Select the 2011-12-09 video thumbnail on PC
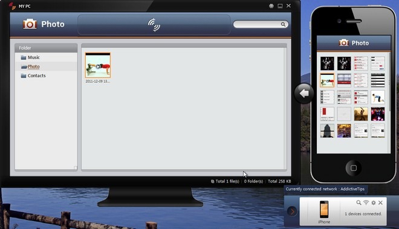Viewport: 399px width, 229px height. (98, 65)
